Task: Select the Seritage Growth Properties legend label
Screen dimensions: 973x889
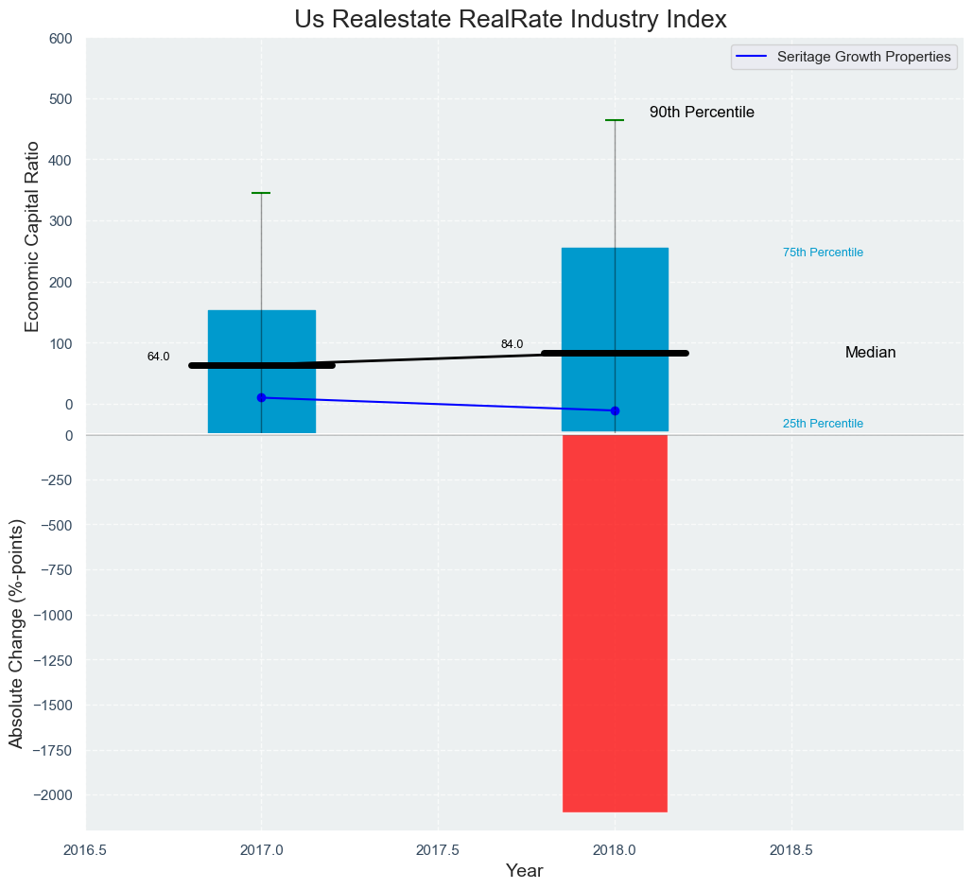Action: 863,57
